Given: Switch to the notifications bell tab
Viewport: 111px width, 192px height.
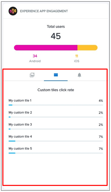Looking at the screenshot, I should pyautogui.click(x=79, y=75).
